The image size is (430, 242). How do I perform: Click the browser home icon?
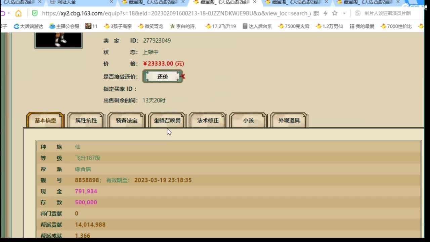click(x=18, y=13)
